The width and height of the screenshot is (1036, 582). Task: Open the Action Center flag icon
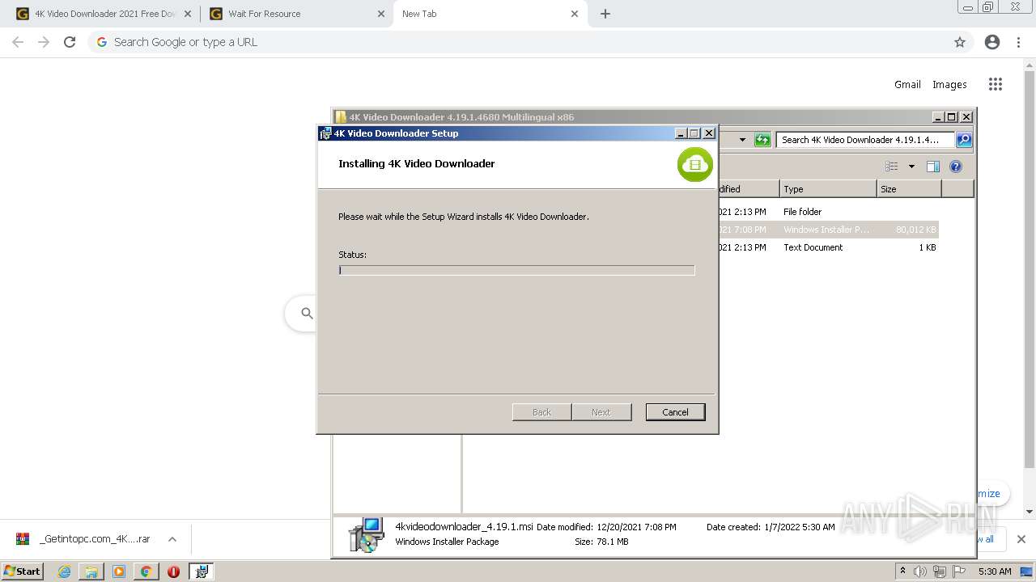pyautogui.click(x=957, y=571)
